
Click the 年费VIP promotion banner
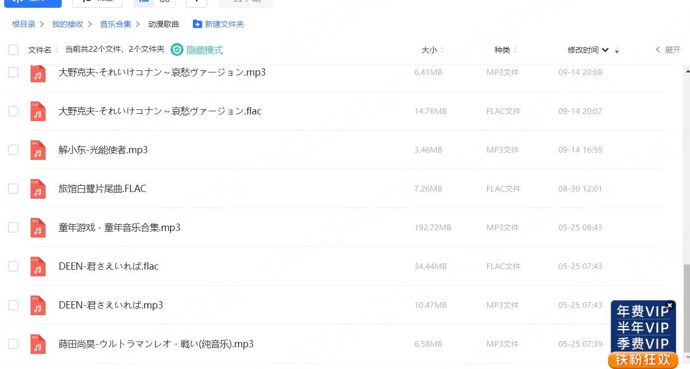pyautogui.click(x=642, y=312)
